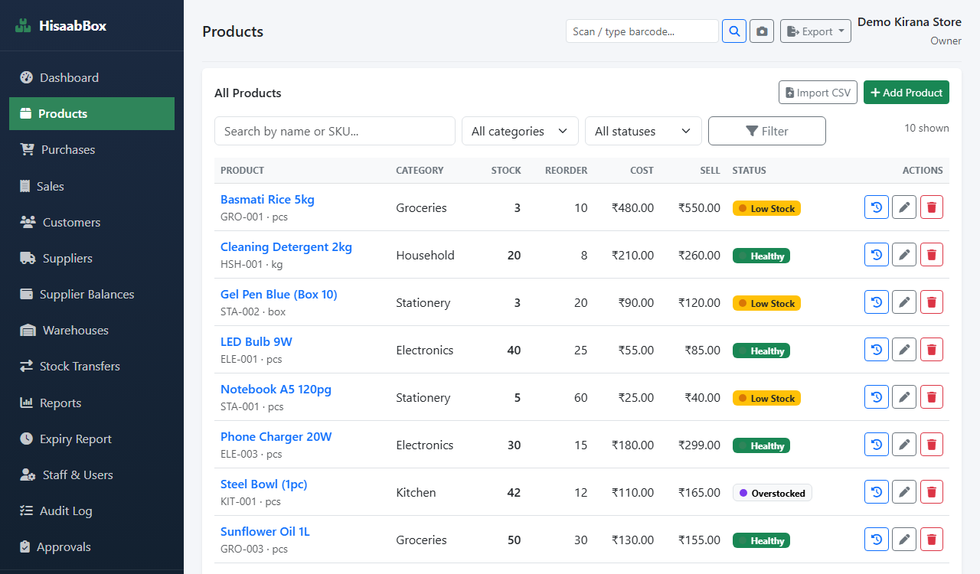Focus the Search by name or SKU field

click(x=335, y=131)
